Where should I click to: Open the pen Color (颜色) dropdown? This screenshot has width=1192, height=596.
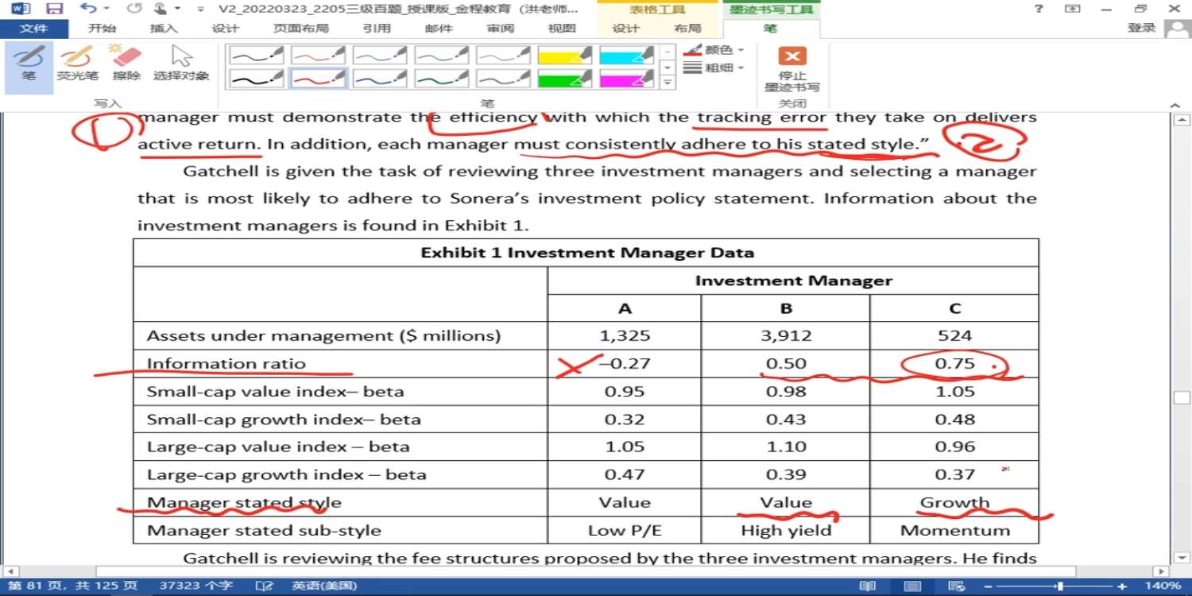point(714,49)
